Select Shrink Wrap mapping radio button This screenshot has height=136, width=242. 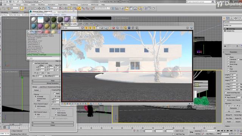(228, 64)
